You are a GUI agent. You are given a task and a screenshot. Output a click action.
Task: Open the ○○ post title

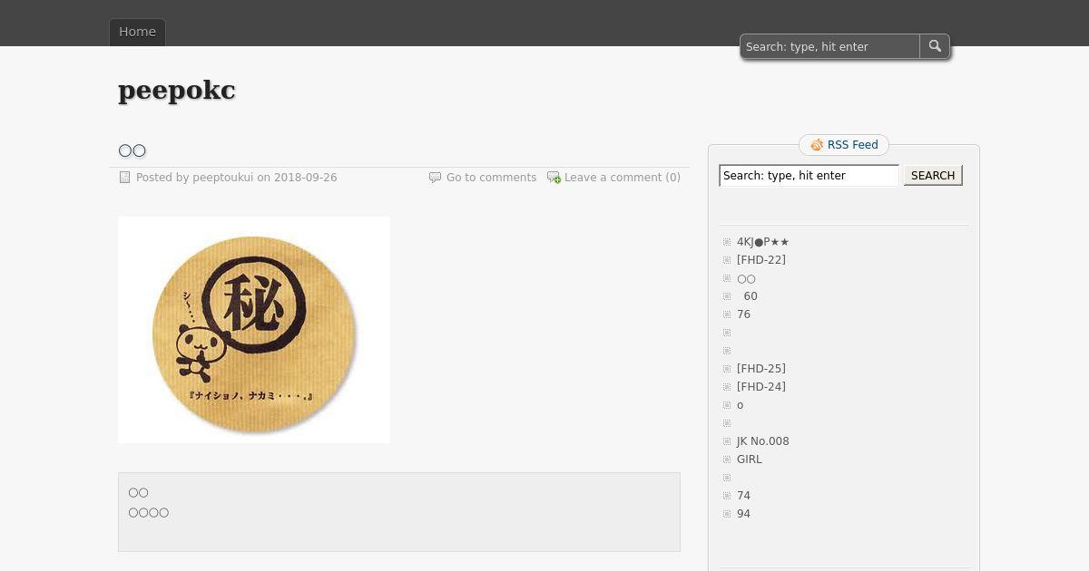(132, 150)
